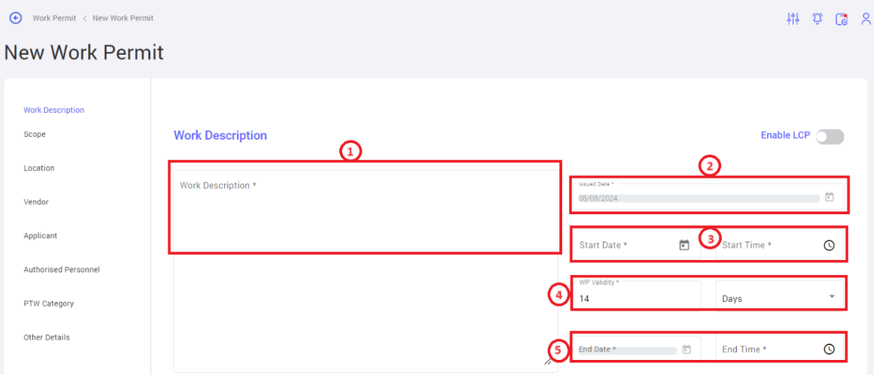Click the Start Time clock icon
Image resolution: width=874 pixels, height=375 pixels.
tap(829, 245)
